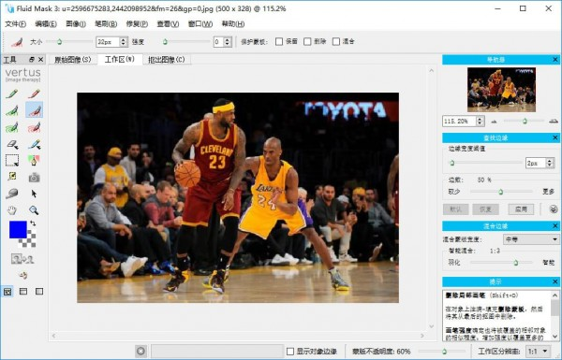Open the 工作区分辨率 1:1 dropdown
The width and height of the screenshot is (562, 360).
(538, 352)
